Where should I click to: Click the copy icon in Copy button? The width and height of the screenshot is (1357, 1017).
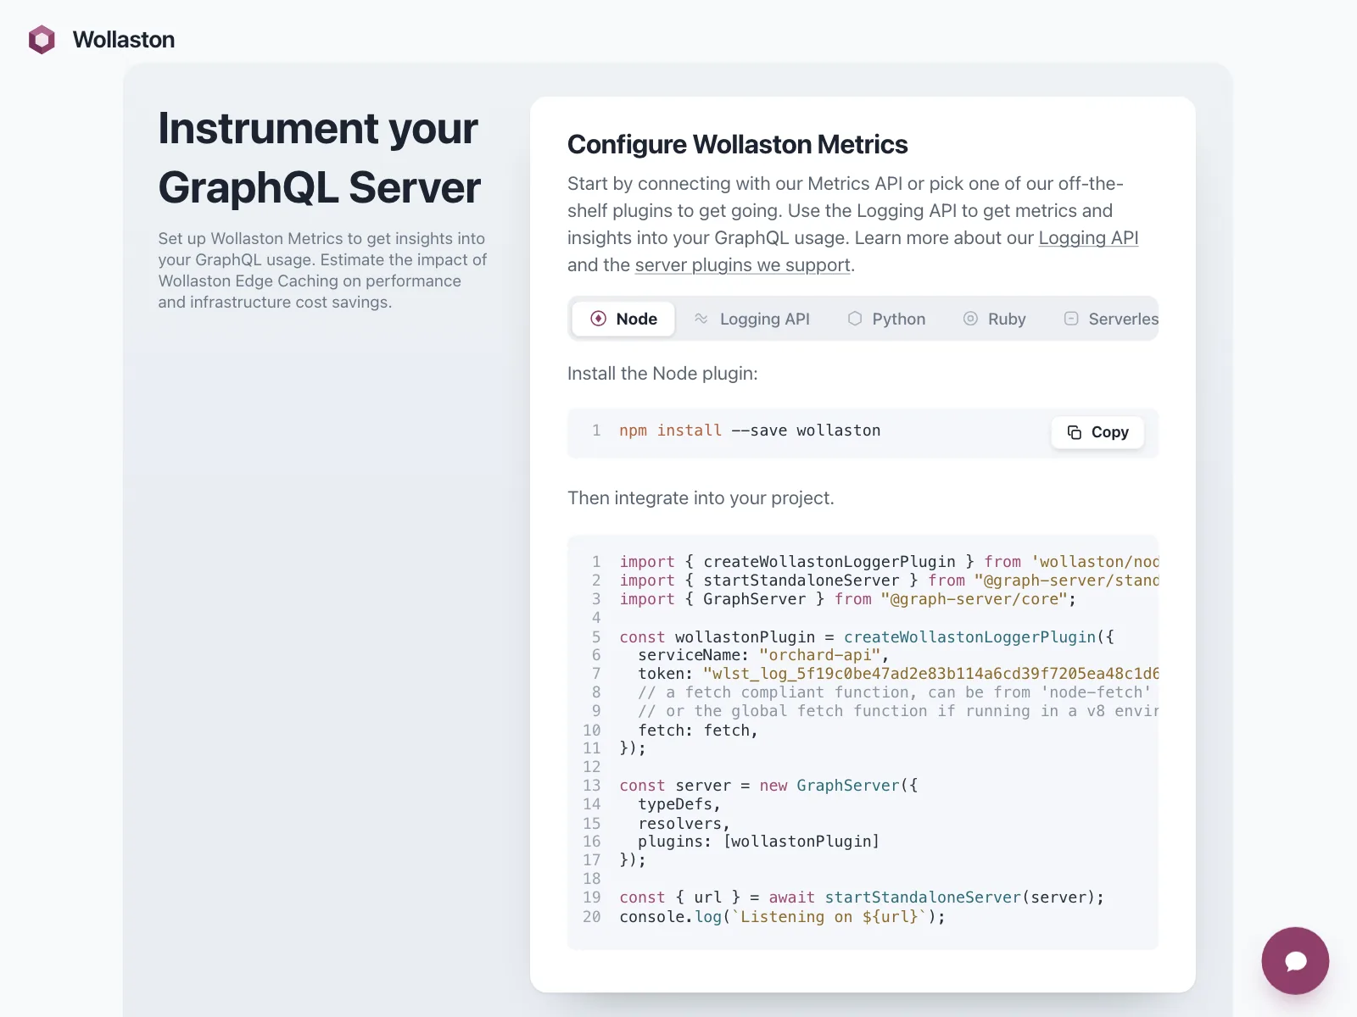tap(1075, 432)
